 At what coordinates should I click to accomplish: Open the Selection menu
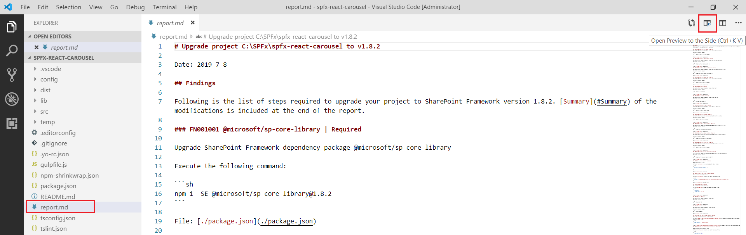[68, 7]
